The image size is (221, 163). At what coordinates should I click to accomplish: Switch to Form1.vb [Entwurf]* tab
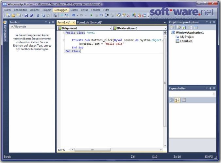(90, 22)
